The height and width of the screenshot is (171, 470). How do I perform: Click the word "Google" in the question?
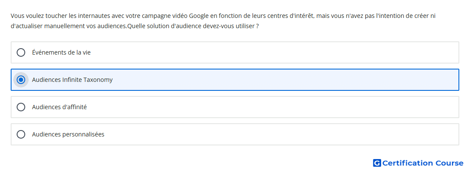point(199,16)
